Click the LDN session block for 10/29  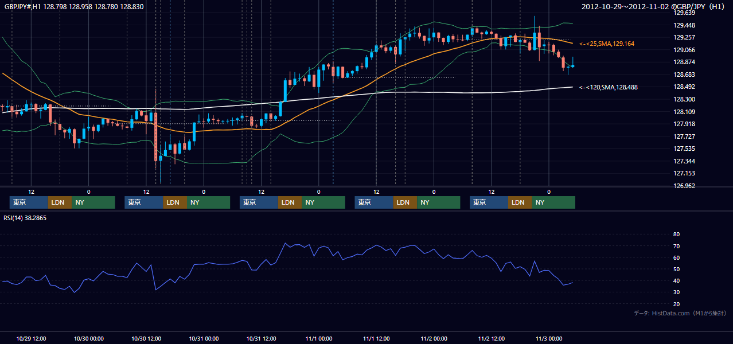[60, 202]
